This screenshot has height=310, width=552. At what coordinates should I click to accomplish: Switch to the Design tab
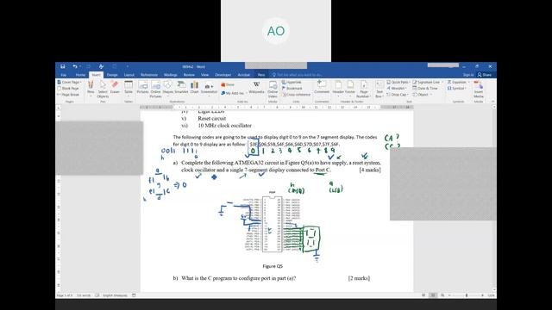pyautogui.click(x=112, y=75)
